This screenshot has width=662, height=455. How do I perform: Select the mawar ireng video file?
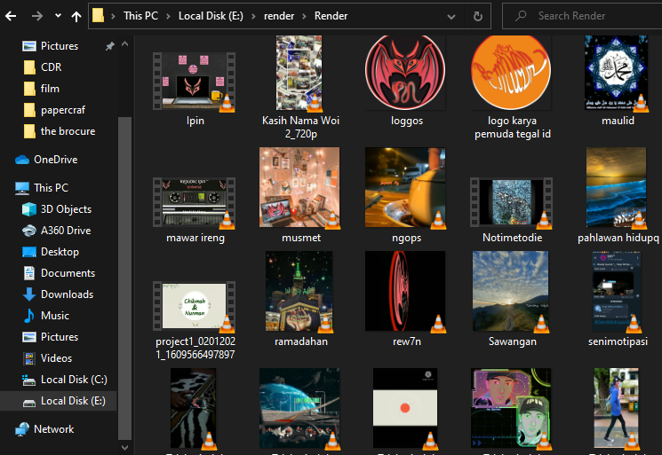point(195,209)
